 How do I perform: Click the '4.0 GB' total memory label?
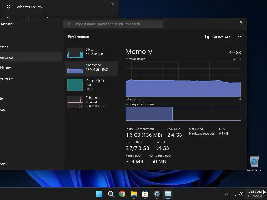point(235,53)
